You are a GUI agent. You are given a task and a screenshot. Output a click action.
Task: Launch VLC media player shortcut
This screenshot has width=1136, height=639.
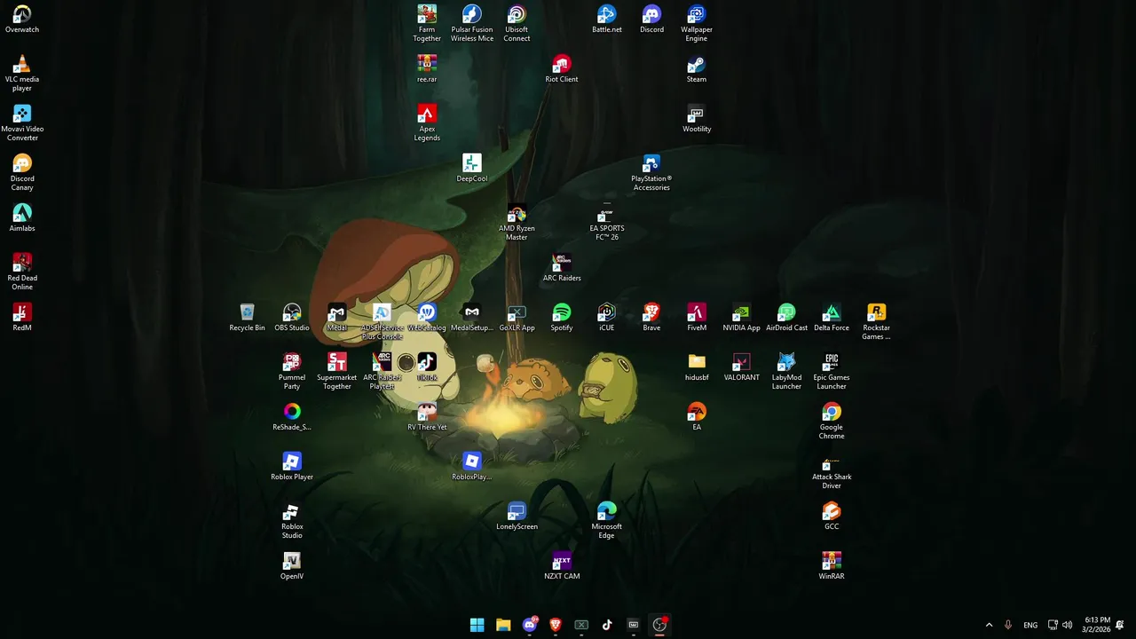pyautogui.click(x=22, y=73)
